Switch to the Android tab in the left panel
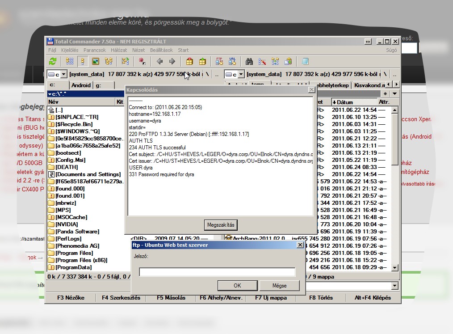The width and height of the screenshot is (453, 334). point(81,85)
